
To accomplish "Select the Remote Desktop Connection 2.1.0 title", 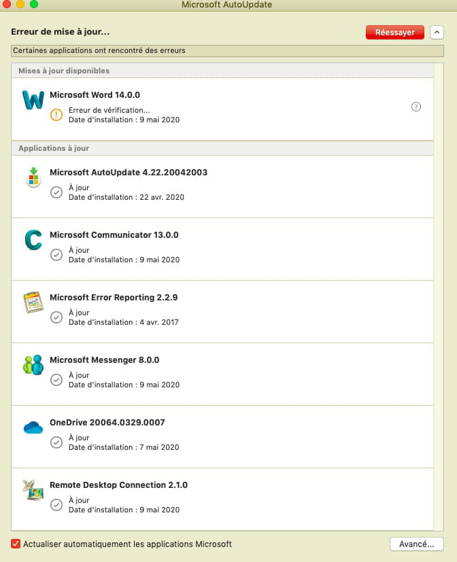I will (x=119, y=485).
